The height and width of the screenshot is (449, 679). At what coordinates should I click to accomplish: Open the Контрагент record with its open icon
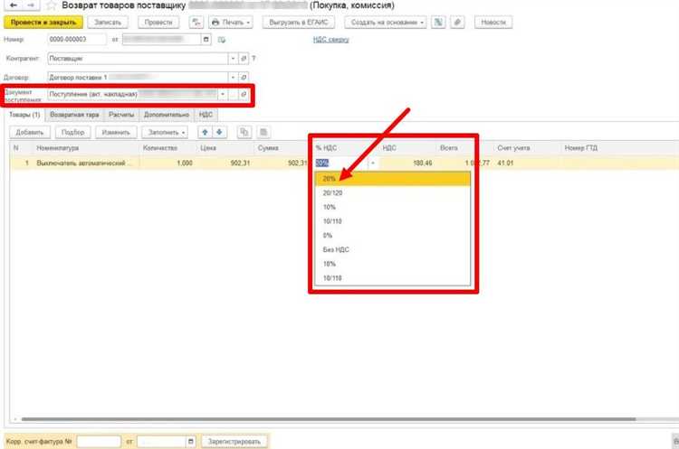pyautogui.click(x=244, y=59)
